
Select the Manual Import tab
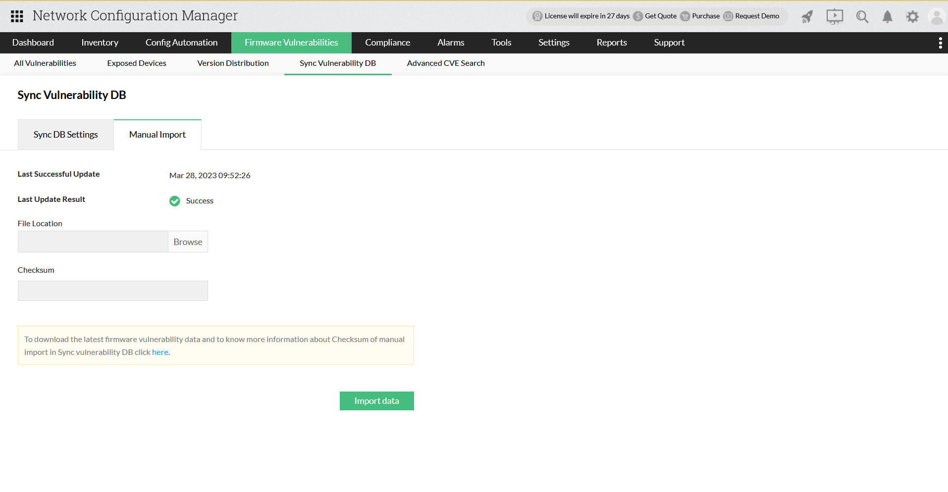click(158, 135)
